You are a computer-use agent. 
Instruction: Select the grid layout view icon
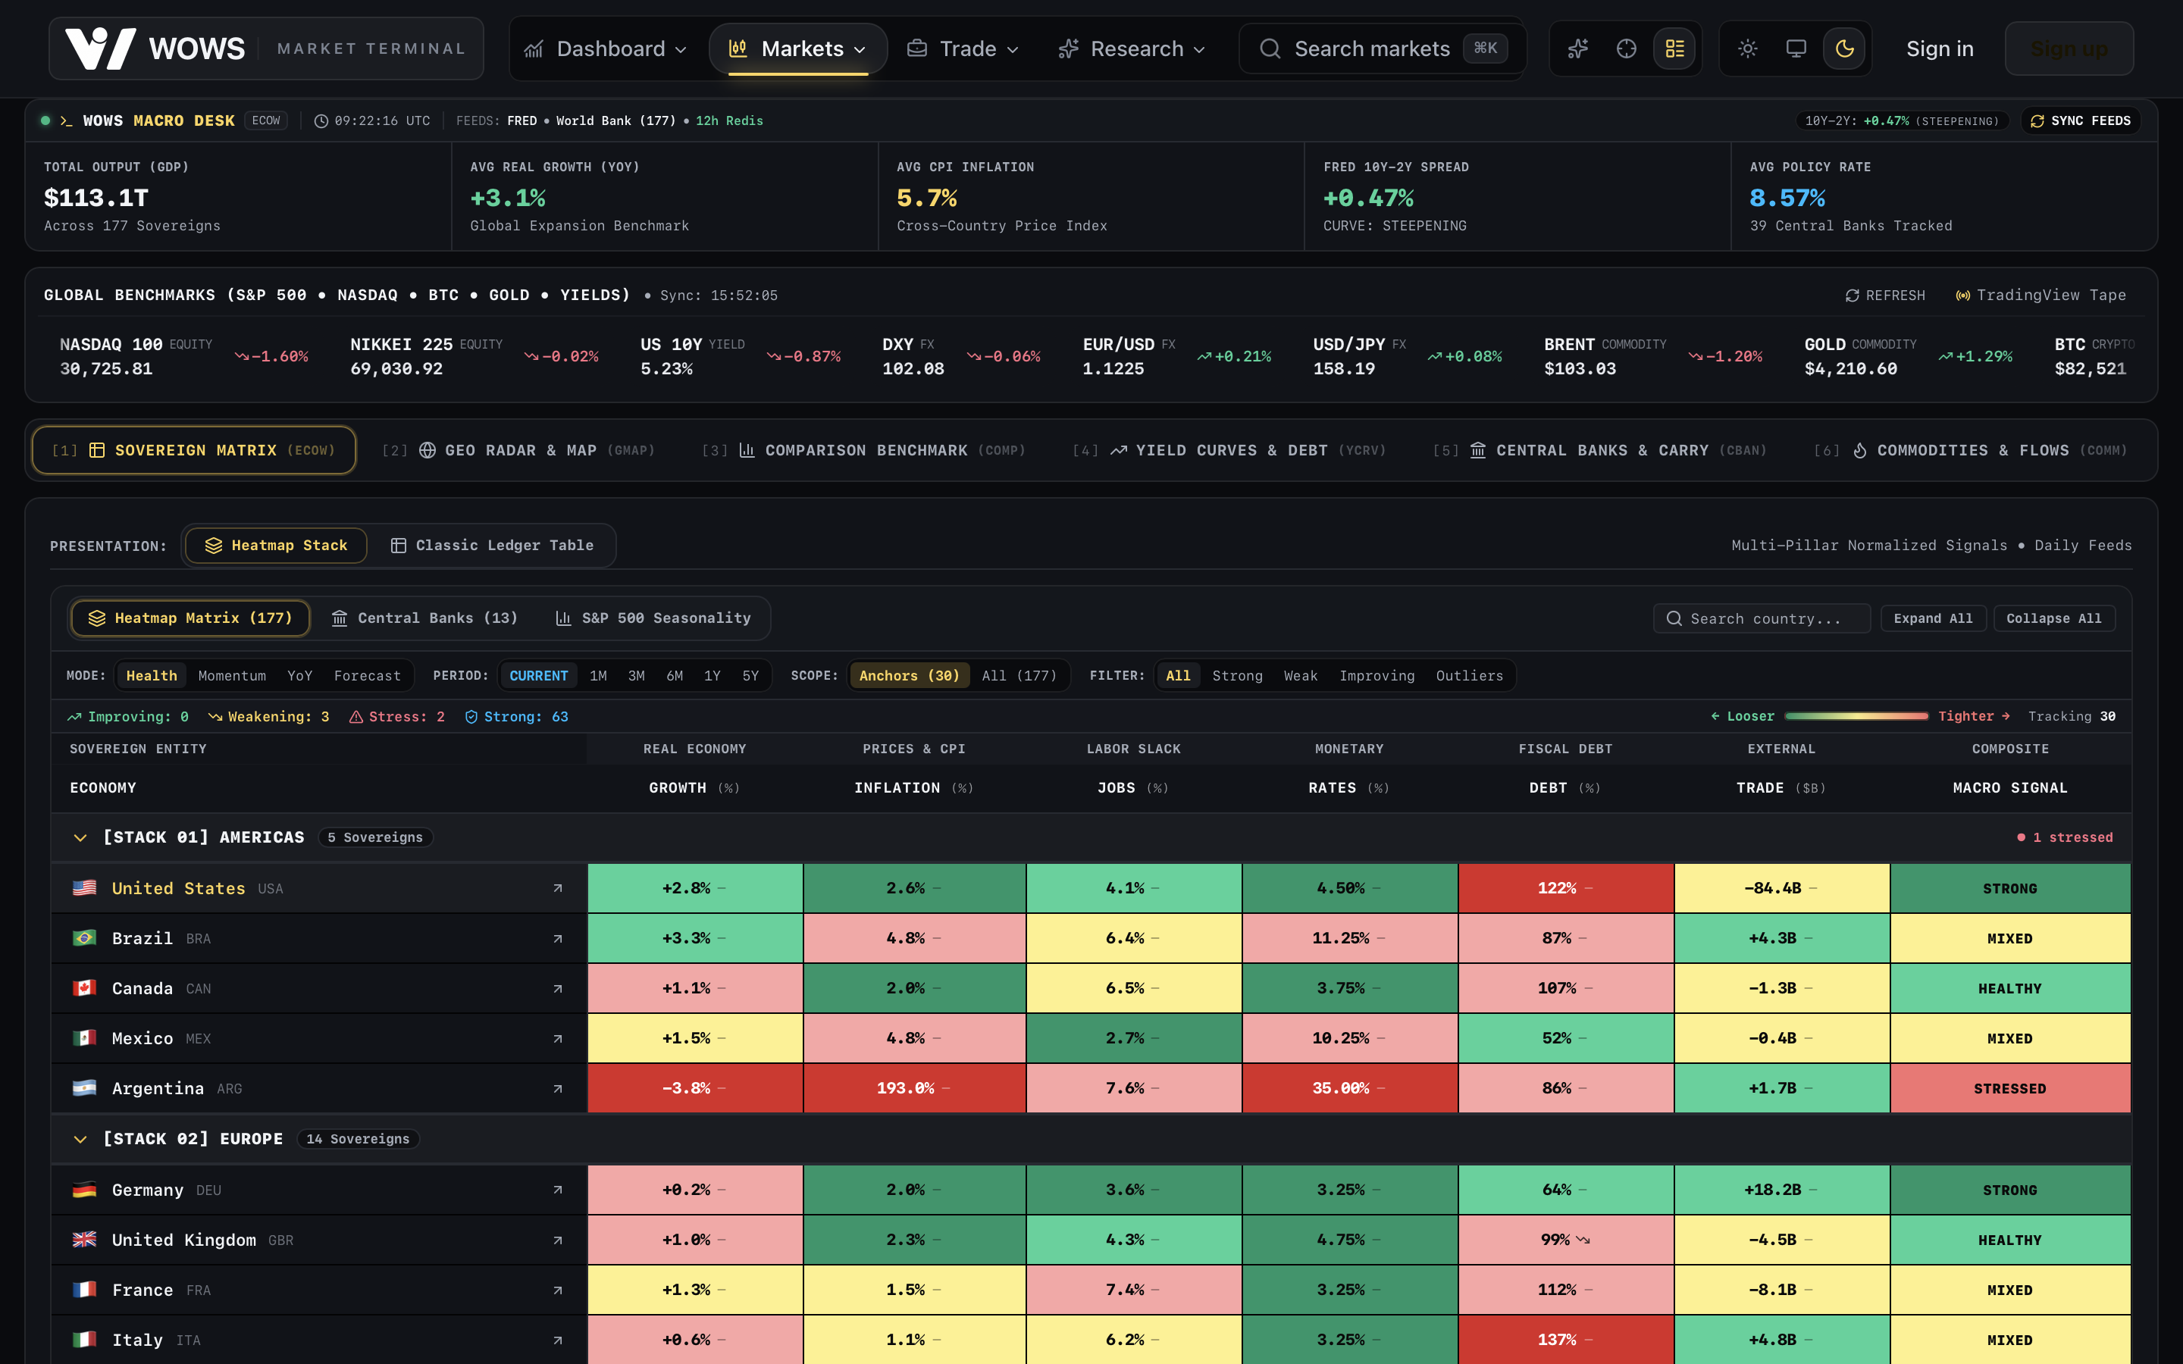1674,48
